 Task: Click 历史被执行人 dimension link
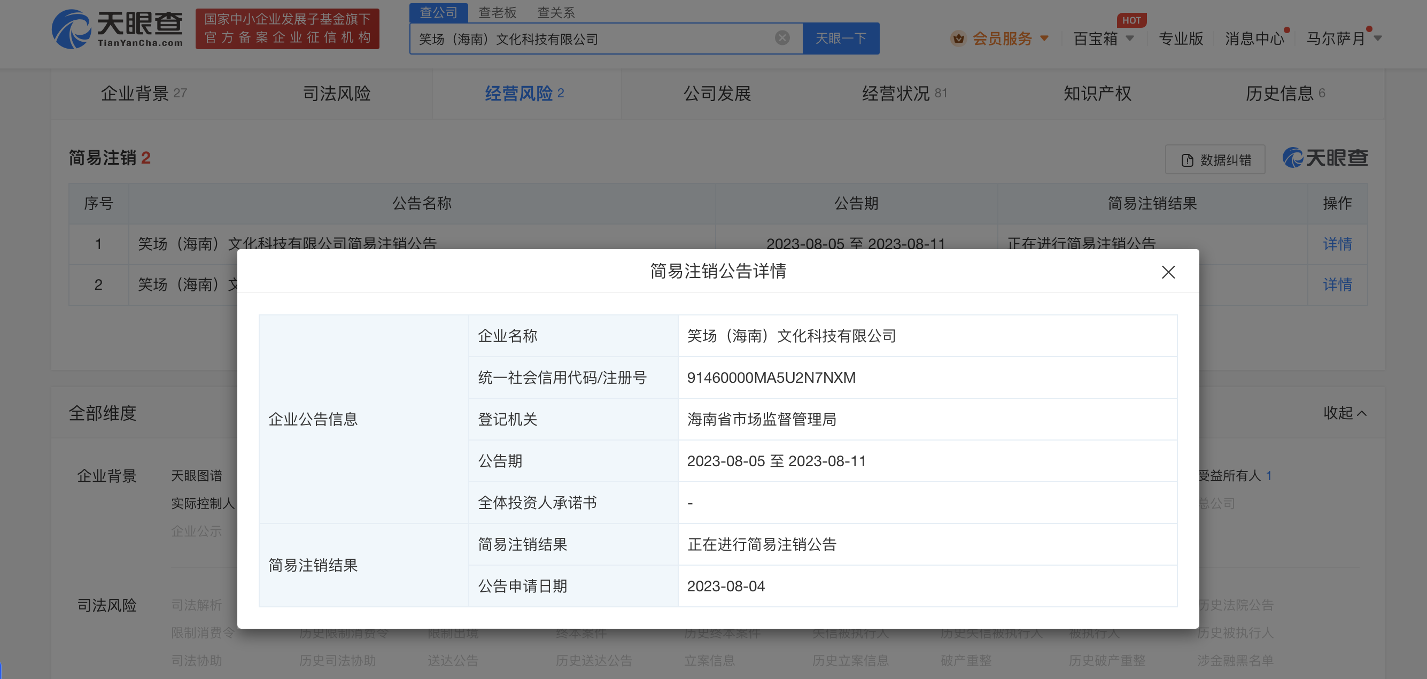1235,632
